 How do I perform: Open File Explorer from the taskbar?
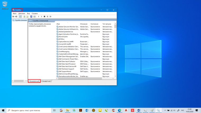point(67,110)
